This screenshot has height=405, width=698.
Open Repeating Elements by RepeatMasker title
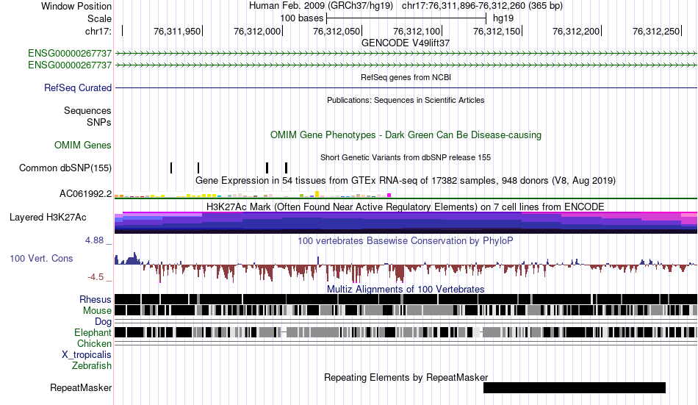coord(406,377)
